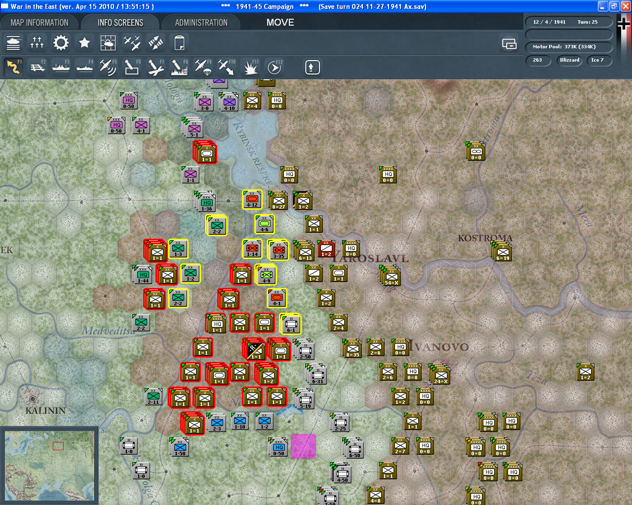This screenshot has height=505, width=632.
Task: Select the 3-35 yellow-bordered unit
Action: 278,250
